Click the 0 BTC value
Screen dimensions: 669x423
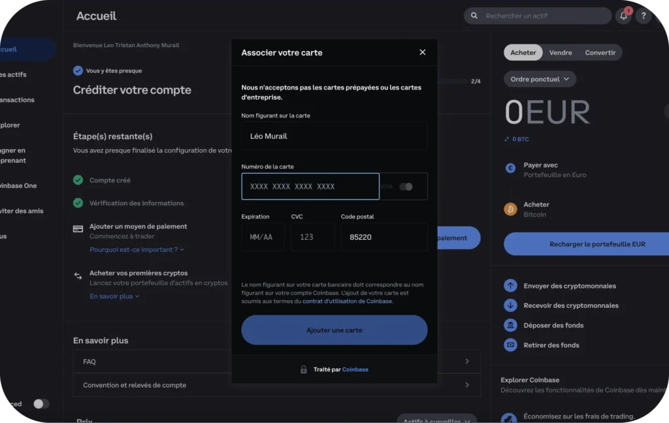point(520,139)
